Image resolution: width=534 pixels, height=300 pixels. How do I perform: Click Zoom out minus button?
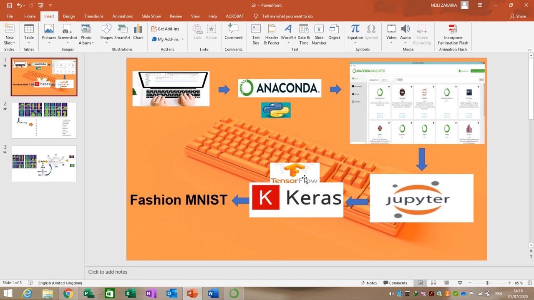[x=470, y=283]
